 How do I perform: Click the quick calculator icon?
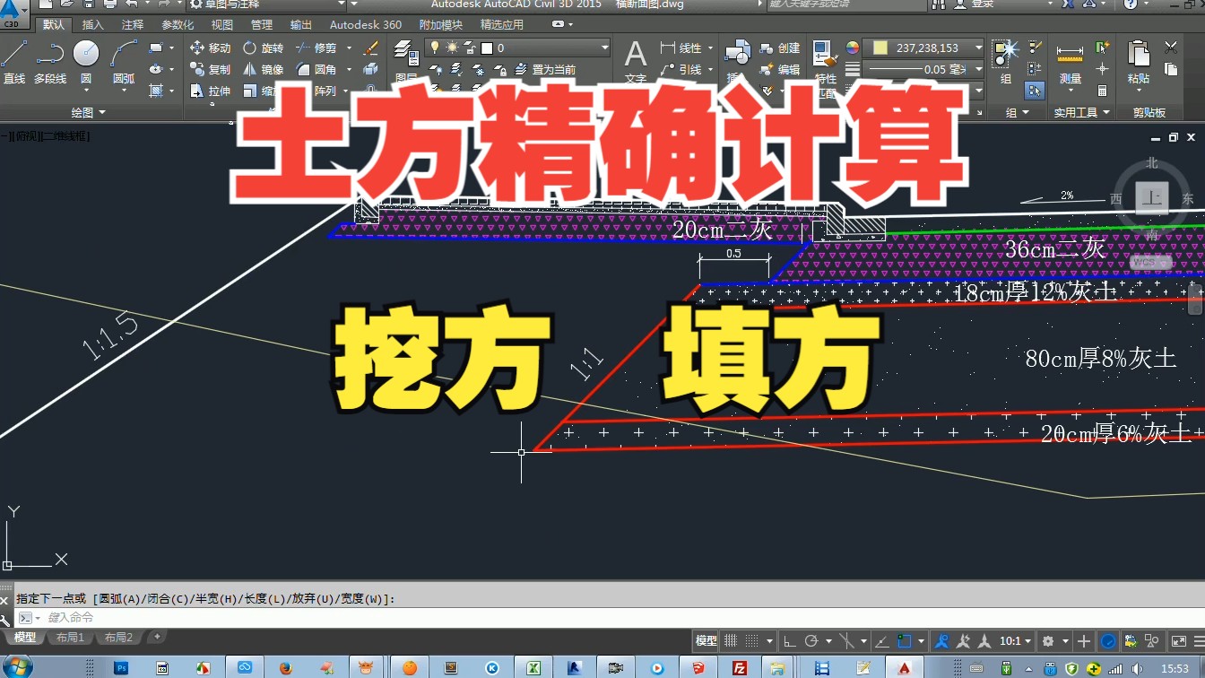pyautogui.click(x=1103, y=91)
